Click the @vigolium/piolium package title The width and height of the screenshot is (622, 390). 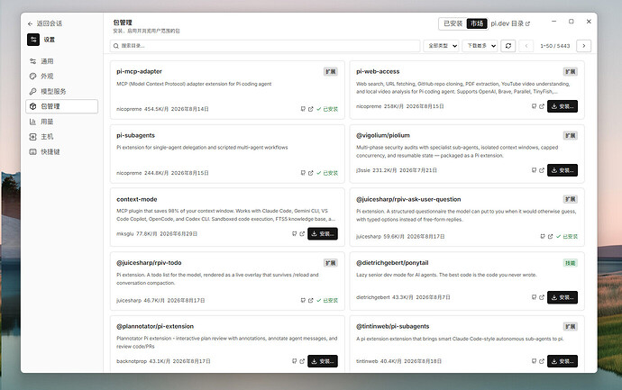(x=383, y=135)
